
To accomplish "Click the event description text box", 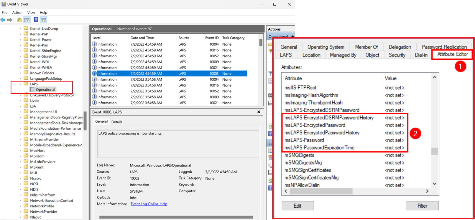I will point(178,144).
